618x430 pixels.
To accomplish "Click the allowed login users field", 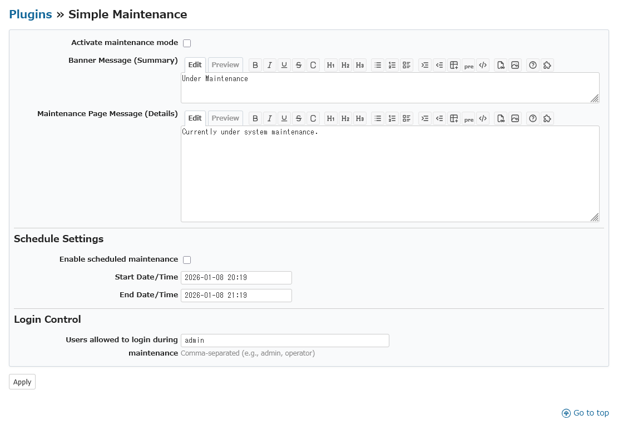I will tap(285, 341).
